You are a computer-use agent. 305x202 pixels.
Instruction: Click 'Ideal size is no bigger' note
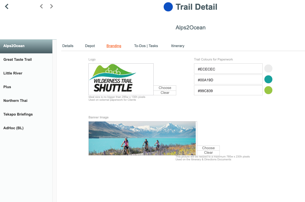click(x=117, y=97)
